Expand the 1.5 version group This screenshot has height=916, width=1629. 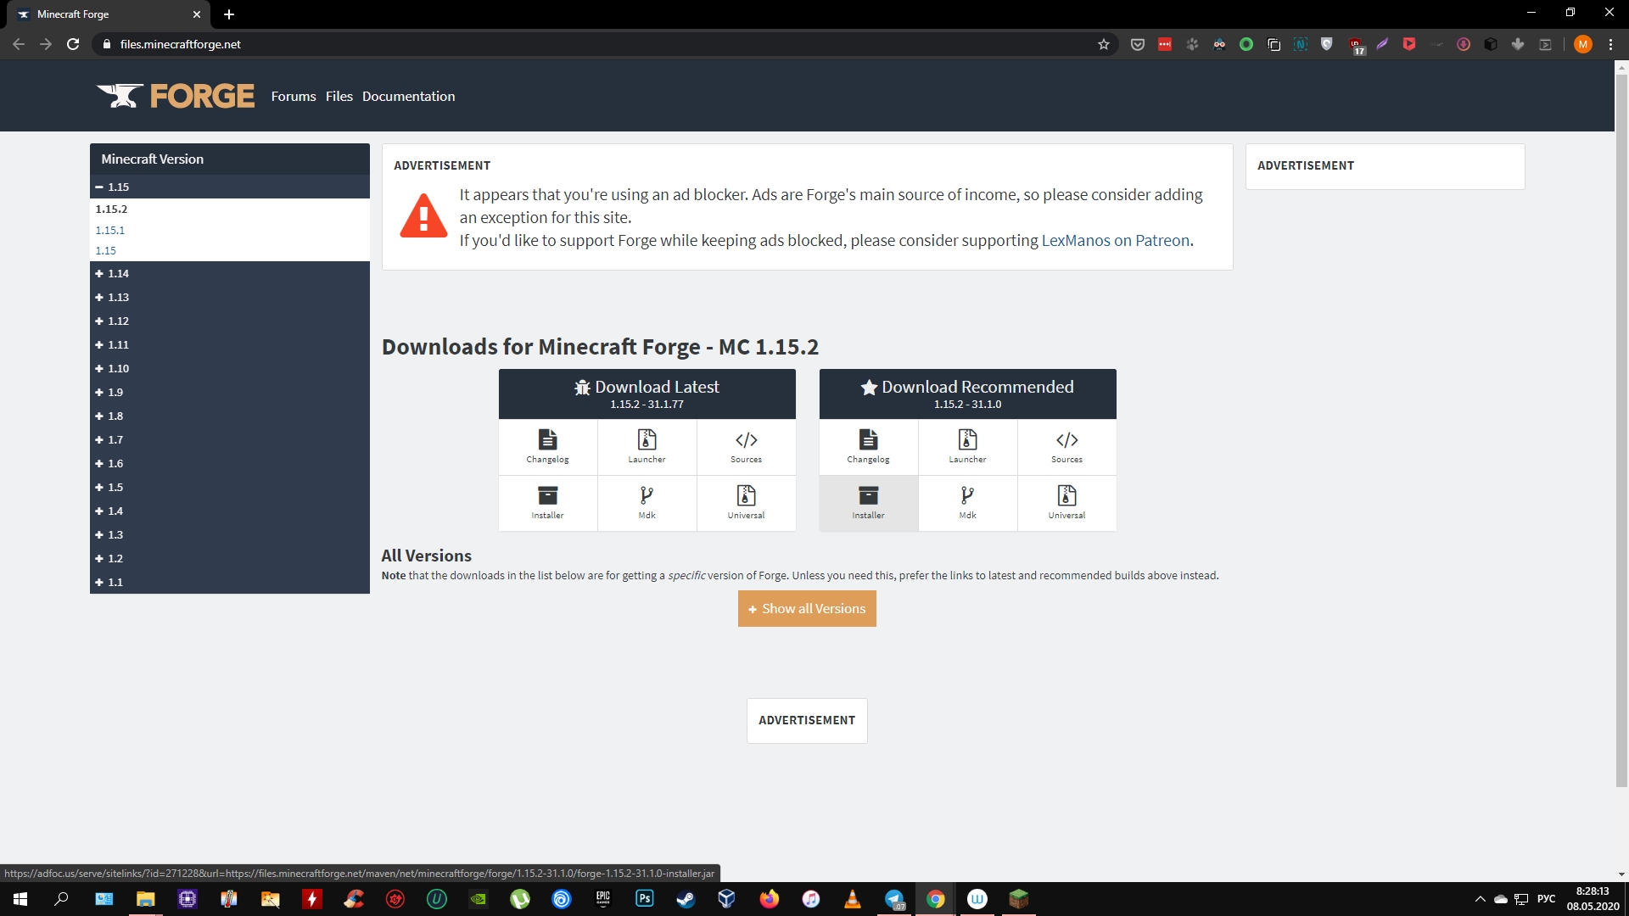[x=230, y=487]
